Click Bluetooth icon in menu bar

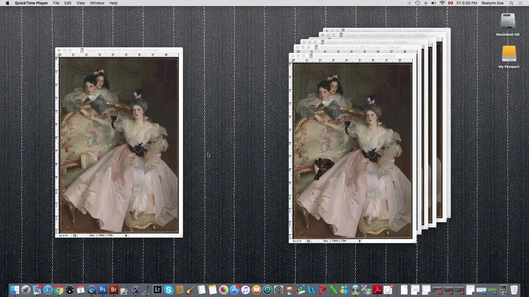(426, 3)
